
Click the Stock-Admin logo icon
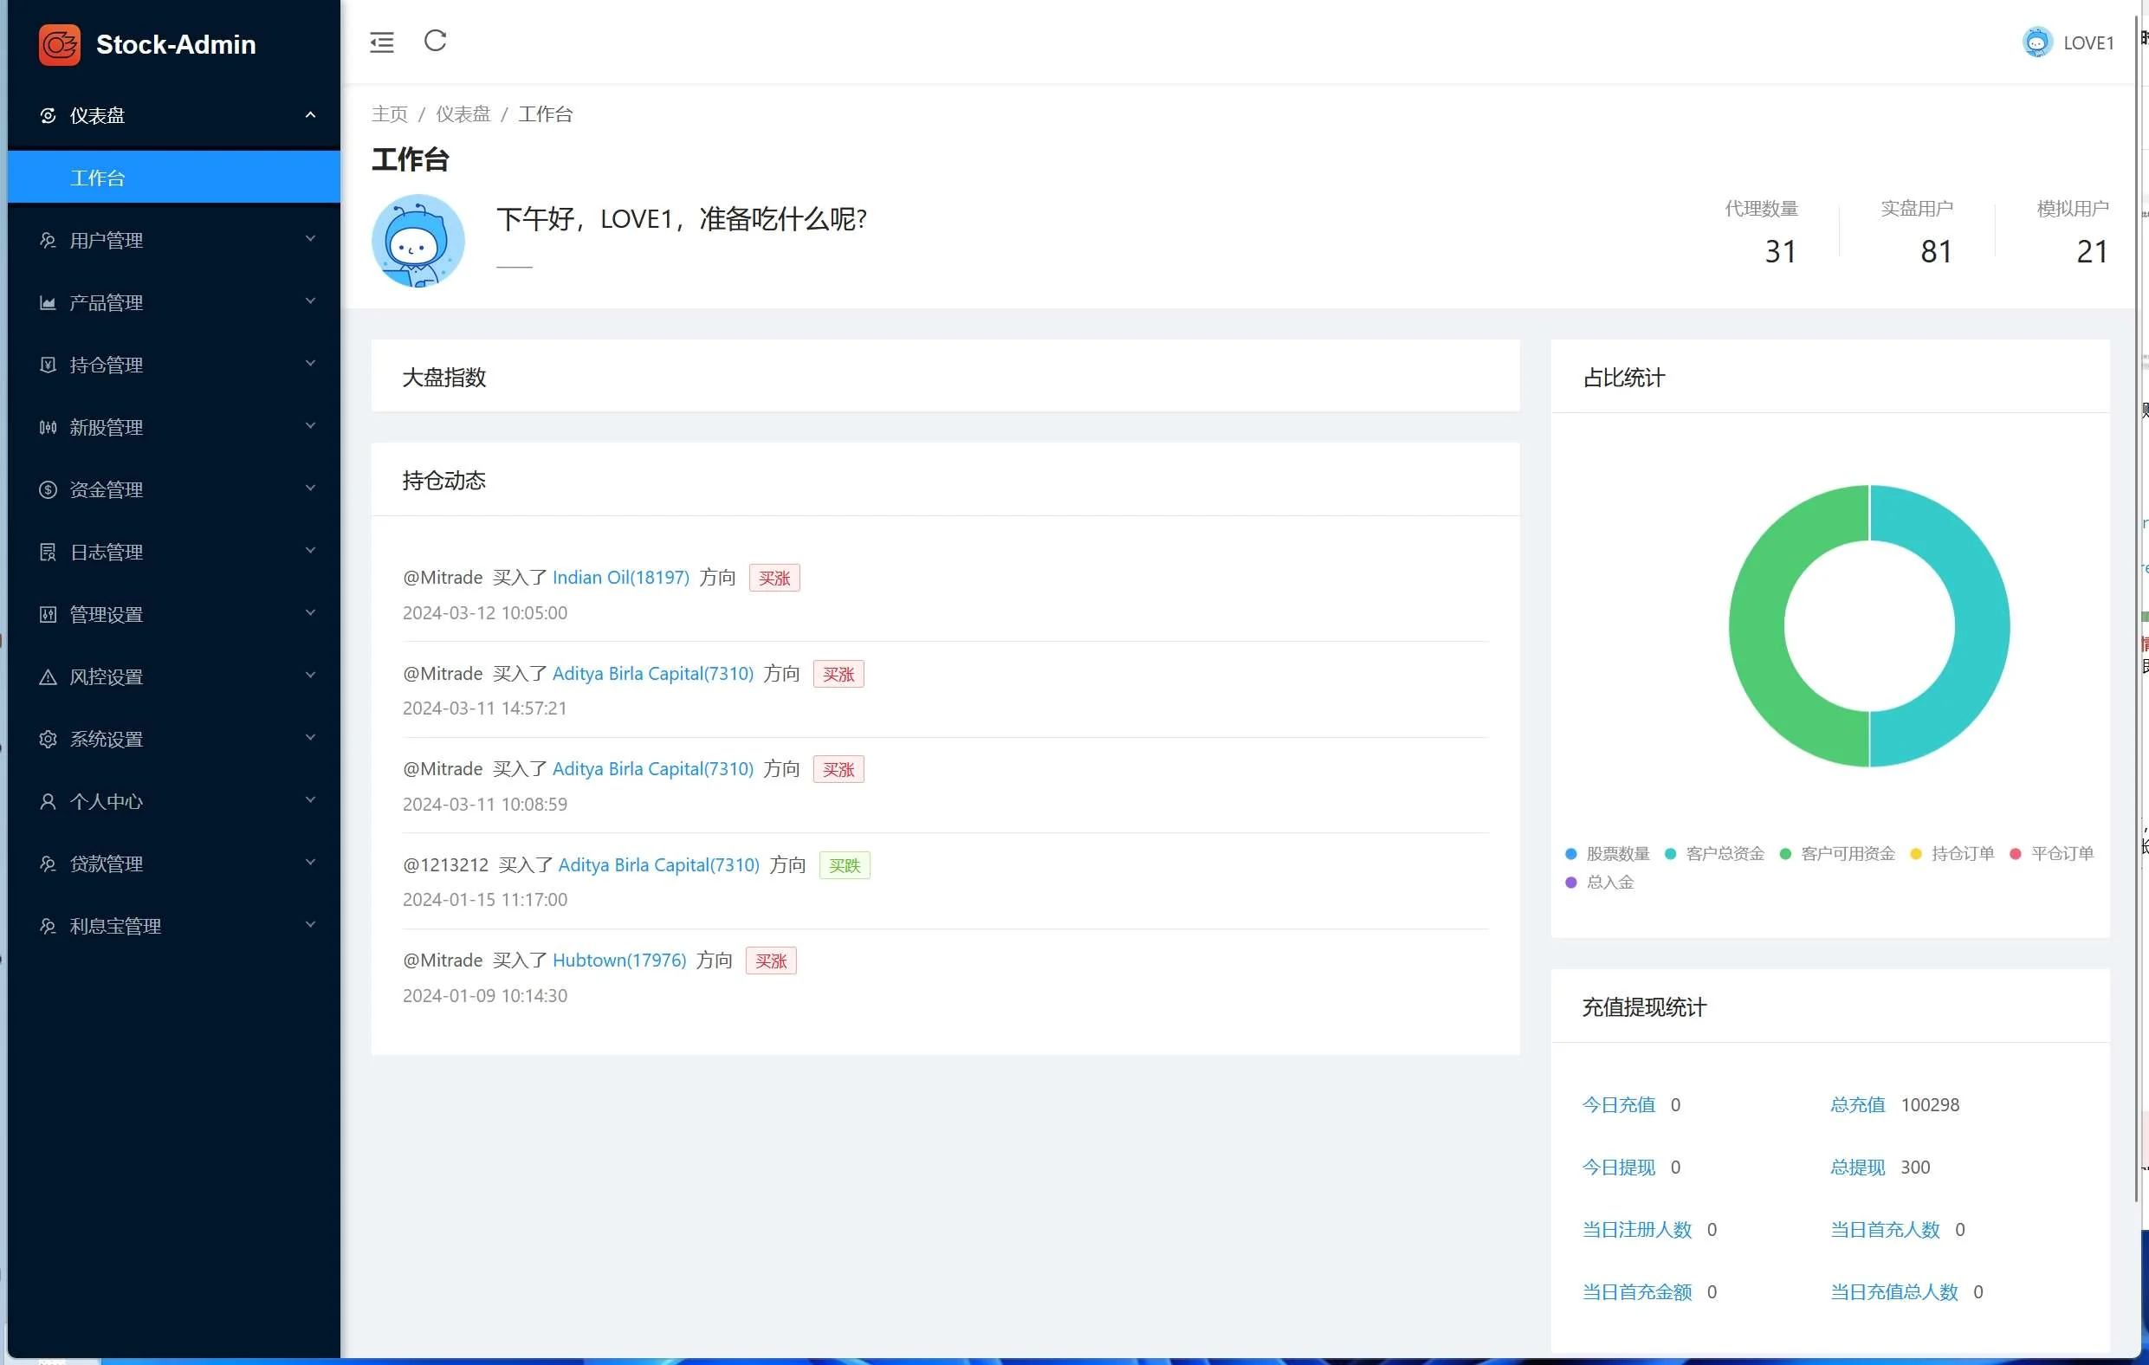tap(60, 45)
